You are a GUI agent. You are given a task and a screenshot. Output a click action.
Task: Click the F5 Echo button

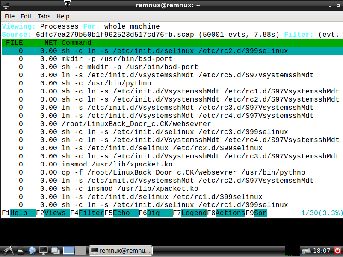[121, 213]
